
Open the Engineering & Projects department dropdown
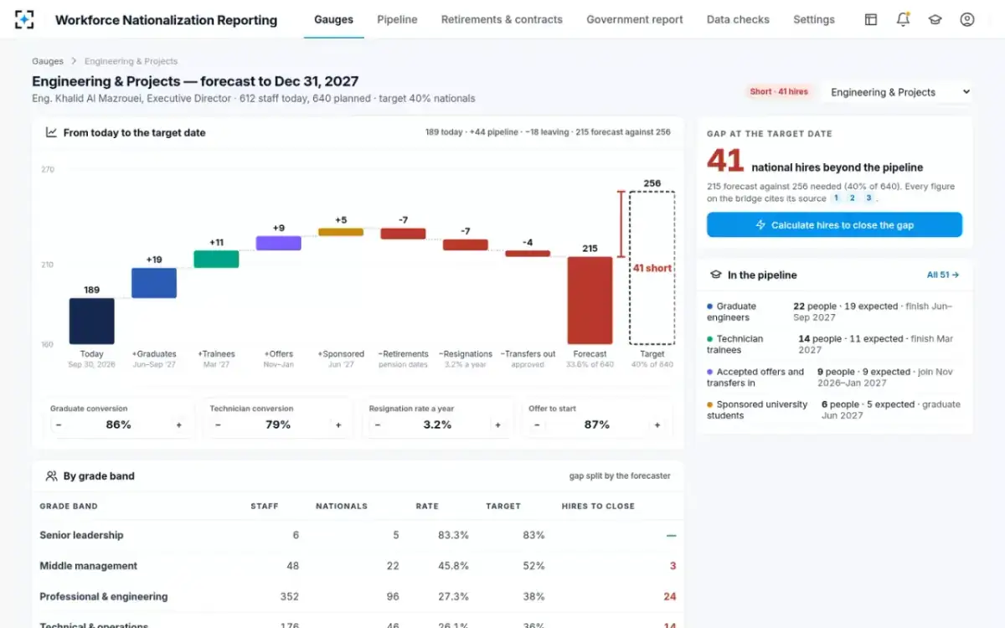pos(898,92)
